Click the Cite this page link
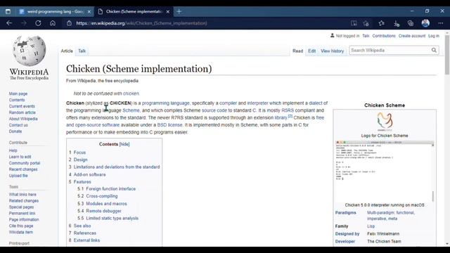The height and width of the screenshot is (253, 450). (x=21, y=226)
